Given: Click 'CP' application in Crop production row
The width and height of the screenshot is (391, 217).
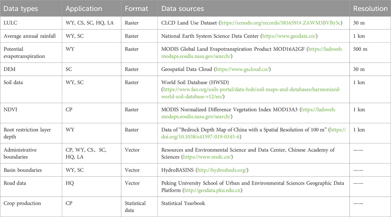Looking at the screenshot, I should click(69, 203).
